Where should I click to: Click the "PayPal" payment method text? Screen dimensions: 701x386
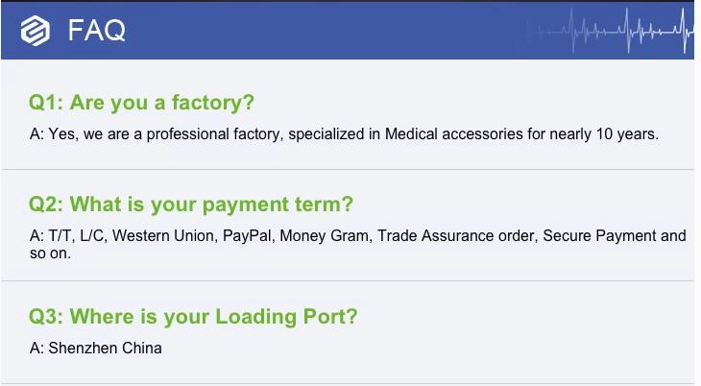[x=247, y=236]
